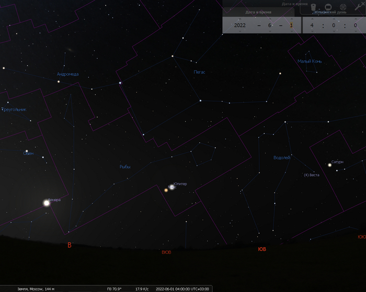
Task: Select the planet Юпитер in the sky
Action: pyautogui.click(x=172, y=187)
